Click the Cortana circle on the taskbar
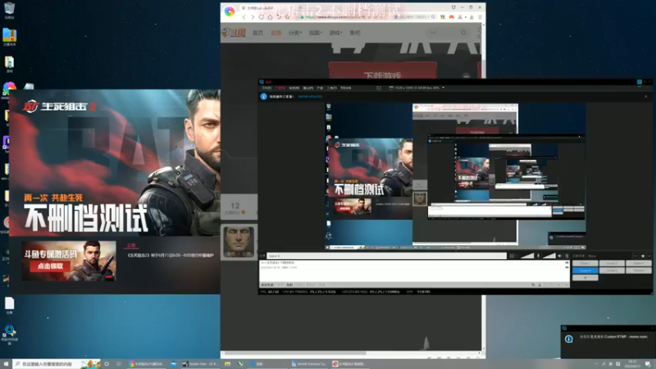The height and width of the screenshot is (369, 656). click(x=107, y=364)
